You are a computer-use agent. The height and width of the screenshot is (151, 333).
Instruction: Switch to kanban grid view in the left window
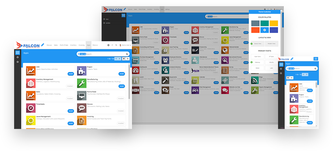[x=124, y=59]
